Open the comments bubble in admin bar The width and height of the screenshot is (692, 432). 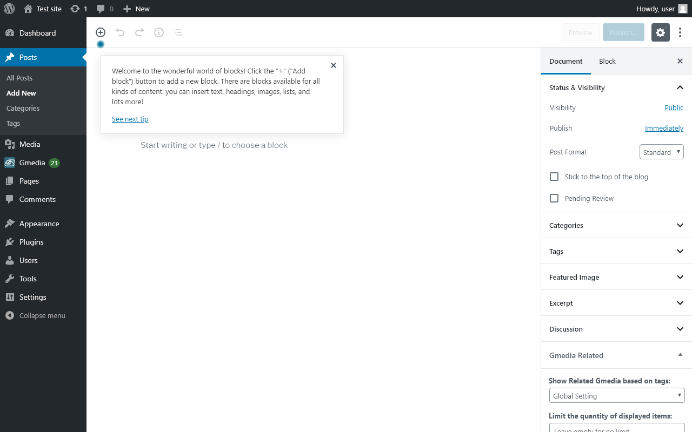tap(105, 9)
